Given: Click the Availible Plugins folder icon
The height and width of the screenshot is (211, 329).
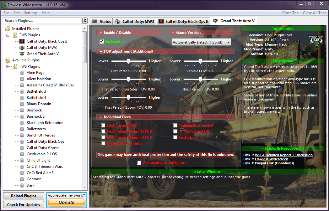Looking at the screenshot, I should coord(8,60).
